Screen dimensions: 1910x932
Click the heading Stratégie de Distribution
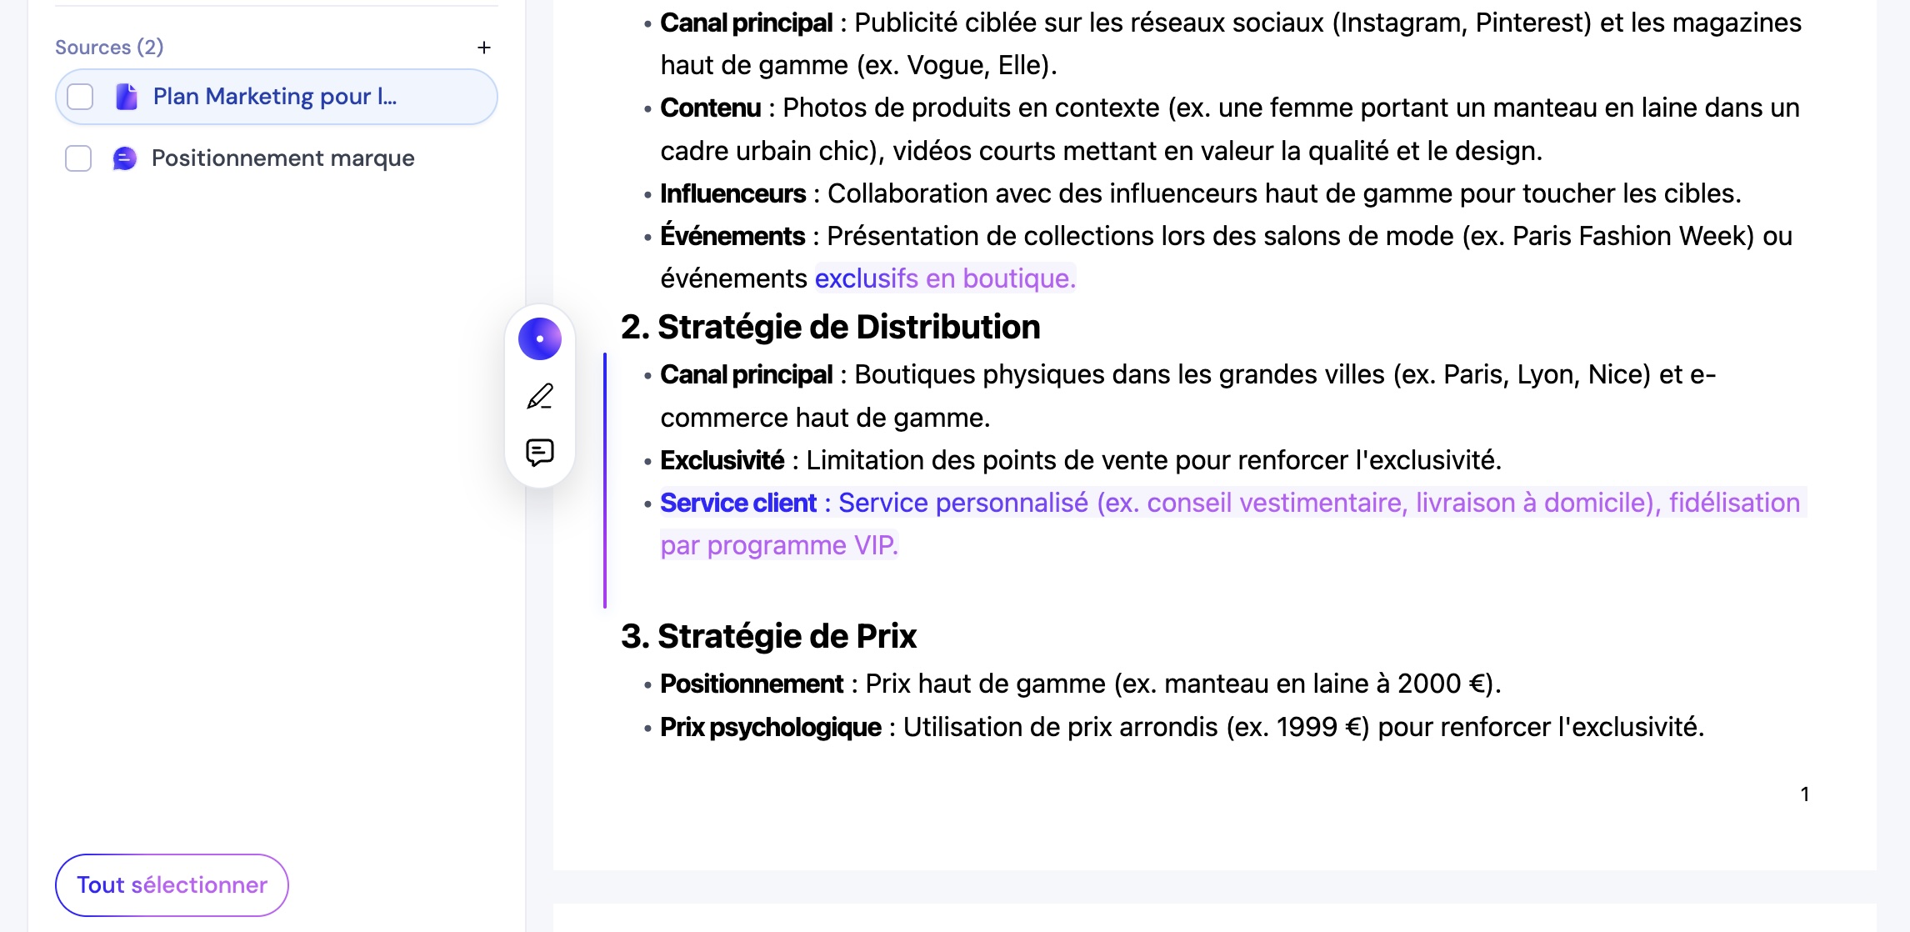(832, 326)
